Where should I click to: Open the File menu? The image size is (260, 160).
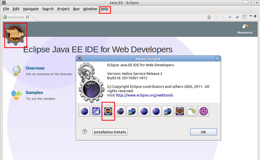(x=6, y=9)
